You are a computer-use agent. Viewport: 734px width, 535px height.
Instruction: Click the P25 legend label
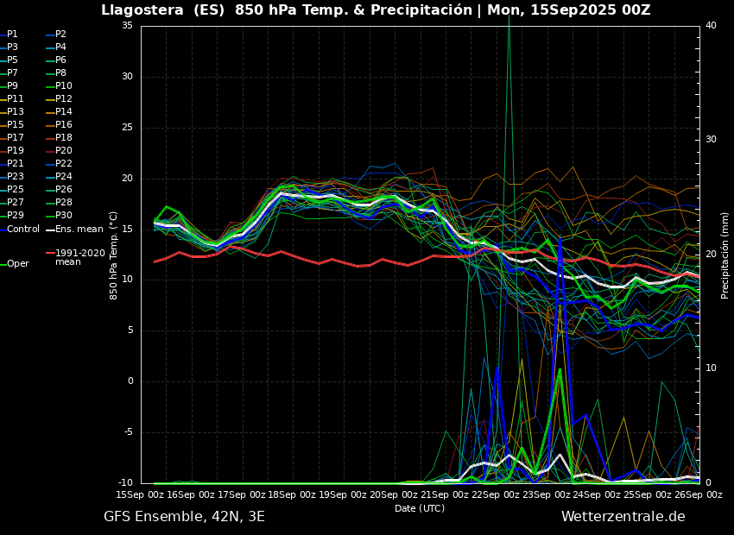click(x=16, y=189)
